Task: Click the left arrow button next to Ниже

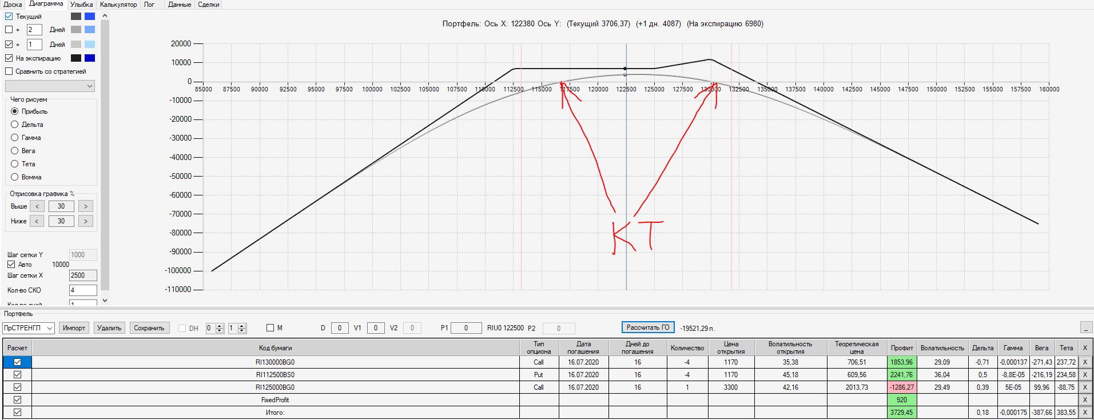Action: 37,221
